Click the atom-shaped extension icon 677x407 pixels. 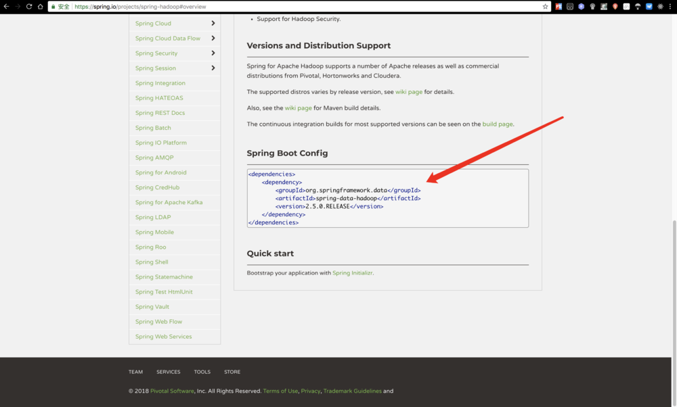[x=660, y=7]
